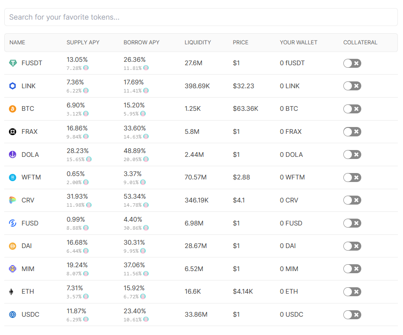The width and height of the screenshot is (403, 335).
Task: Click reward icon beside CRV 11.98% supply
Action: point(89,205)
